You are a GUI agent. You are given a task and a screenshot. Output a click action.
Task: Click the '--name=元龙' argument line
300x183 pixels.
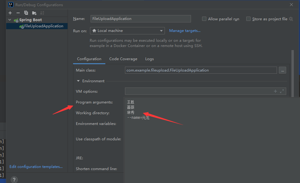[138, 118]
